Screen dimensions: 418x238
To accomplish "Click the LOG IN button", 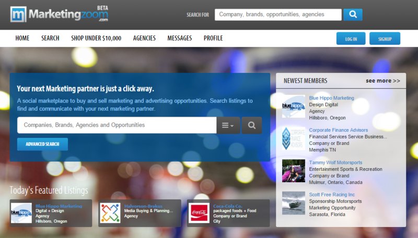I will pos(351,39).
